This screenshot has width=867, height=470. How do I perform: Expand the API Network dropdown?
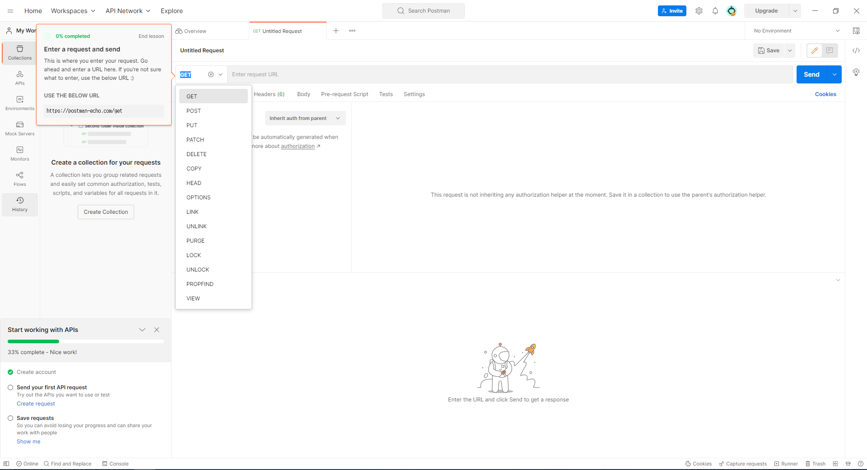click(x=128, y=11)
